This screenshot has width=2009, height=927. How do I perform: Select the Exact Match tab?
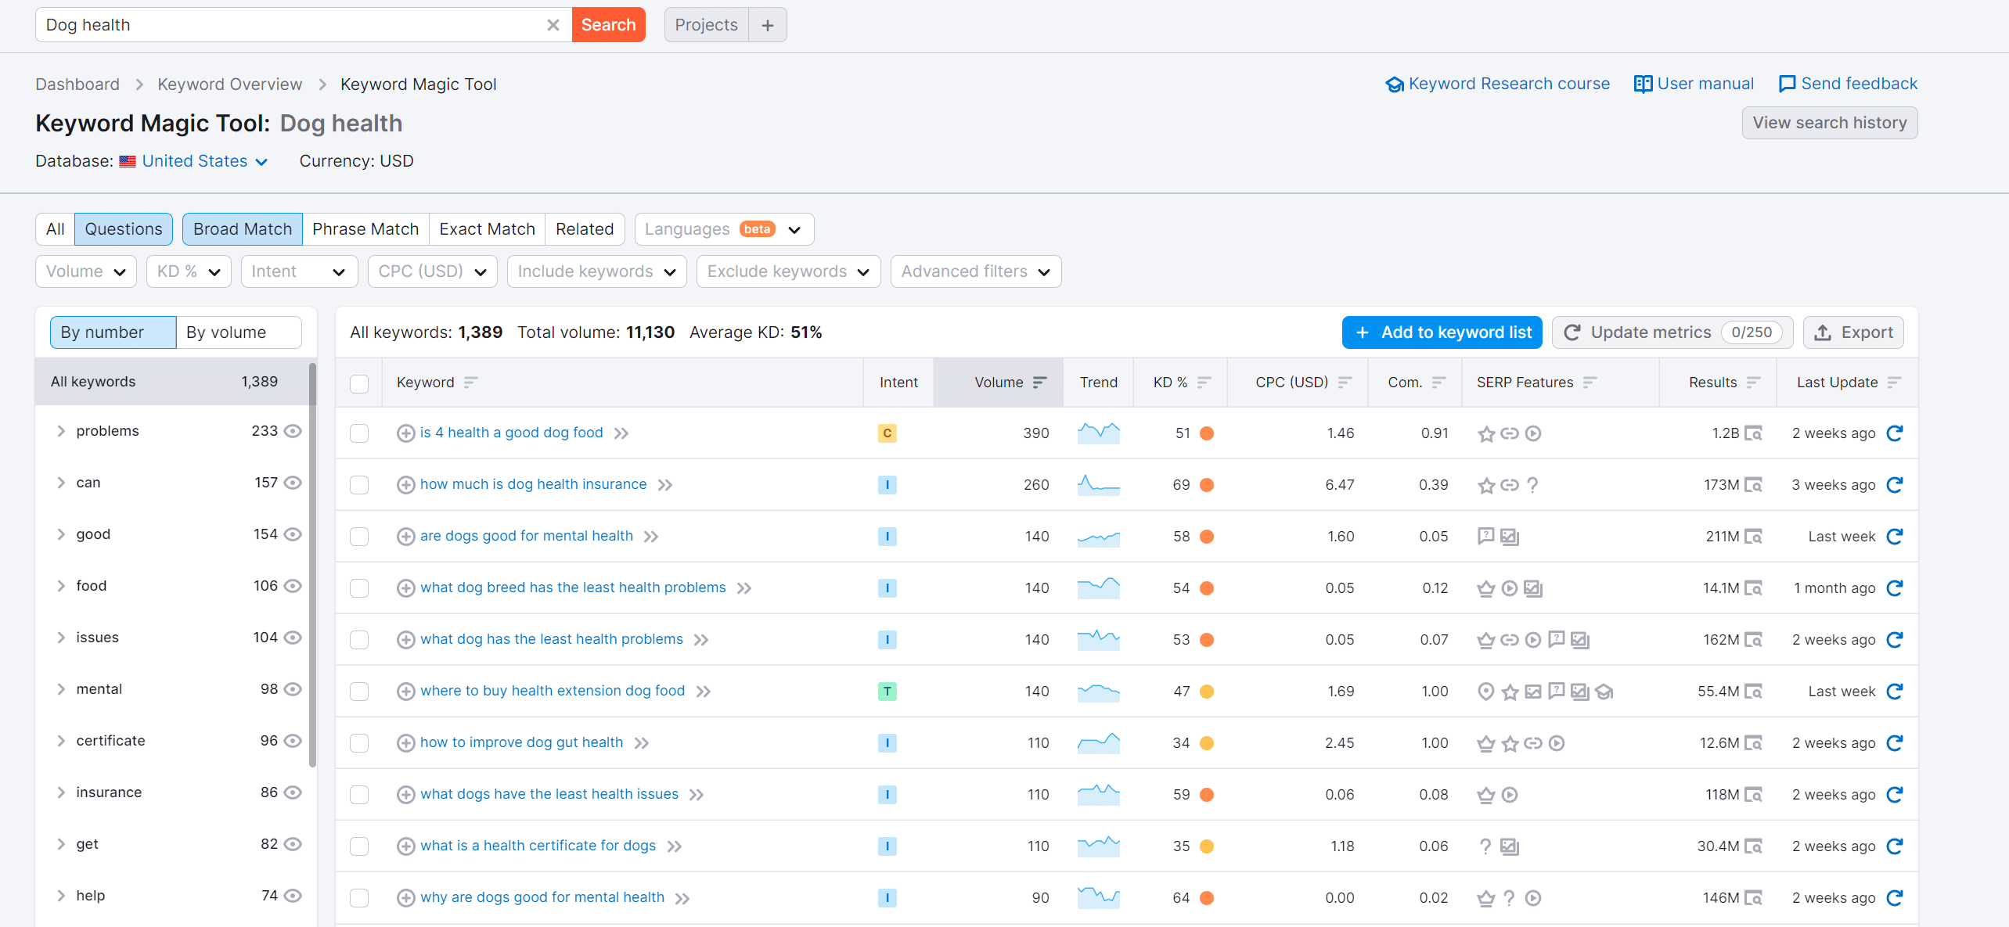click(487, 229)
